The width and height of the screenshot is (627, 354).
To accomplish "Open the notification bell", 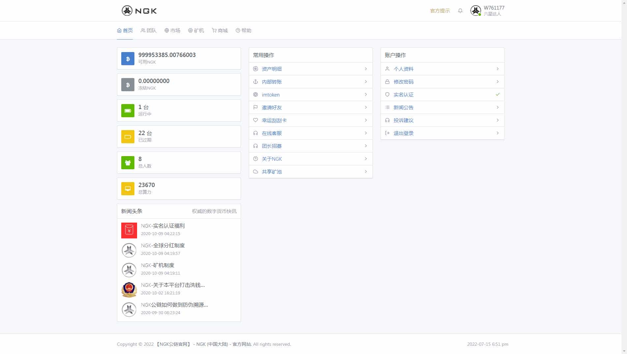I will [x=460, y=11].
